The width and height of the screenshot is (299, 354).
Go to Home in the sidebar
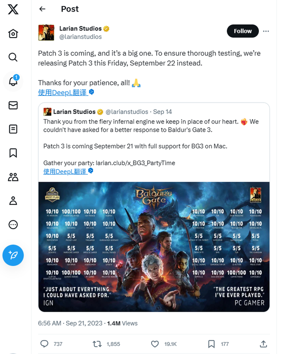click(13, 34)
